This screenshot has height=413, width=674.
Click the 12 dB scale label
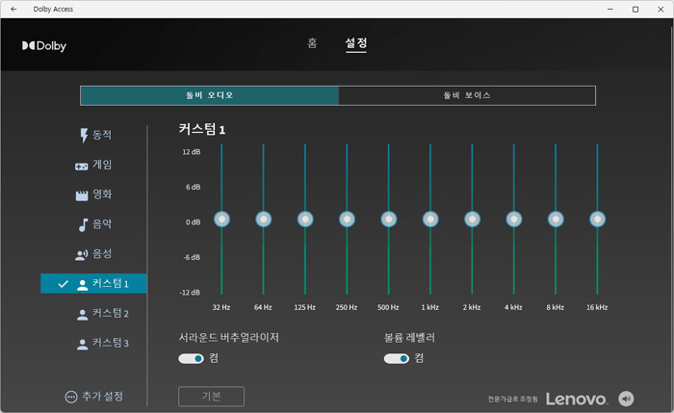pyautogui.click(x=192, y=152)
